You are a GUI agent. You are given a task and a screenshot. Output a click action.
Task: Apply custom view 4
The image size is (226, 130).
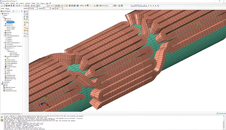point(155,6)
